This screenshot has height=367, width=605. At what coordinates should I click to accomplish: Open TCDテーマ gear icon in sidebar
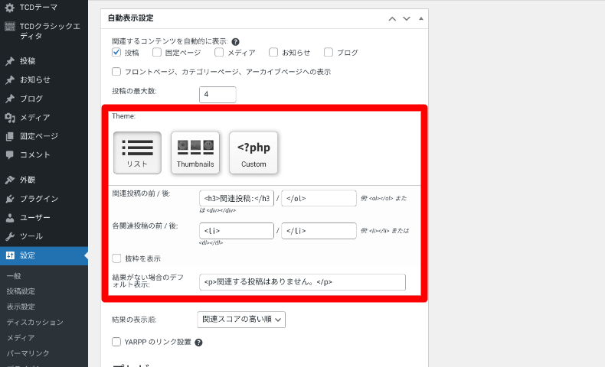point(10,8)
